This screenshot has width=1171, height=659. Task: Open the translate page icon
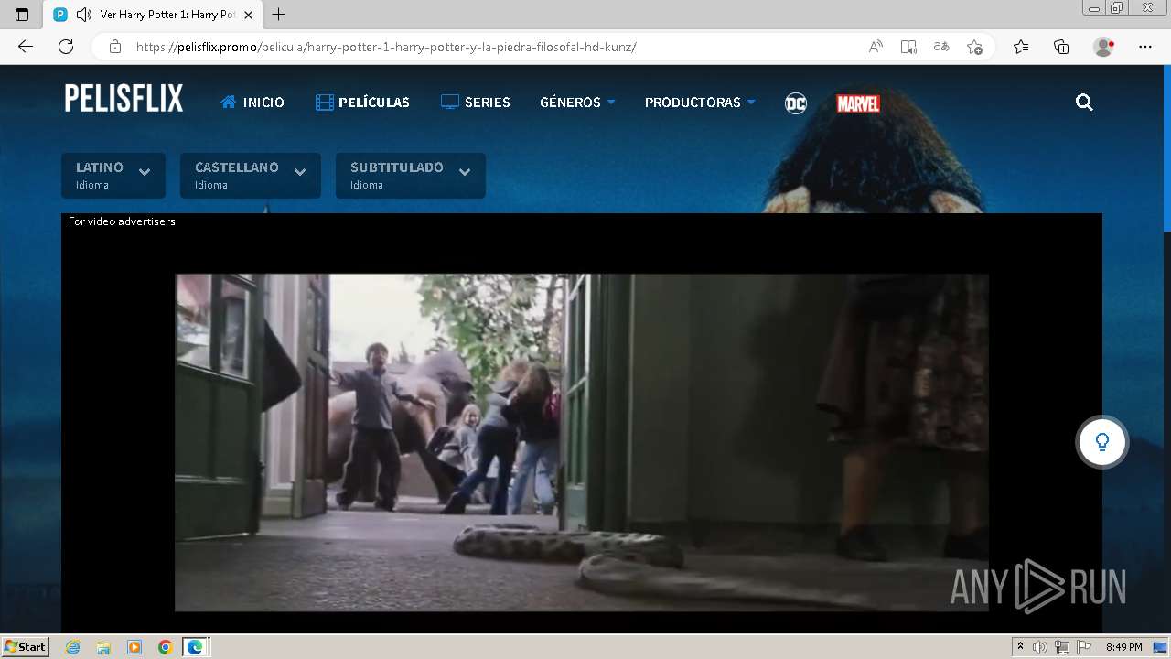941,47
